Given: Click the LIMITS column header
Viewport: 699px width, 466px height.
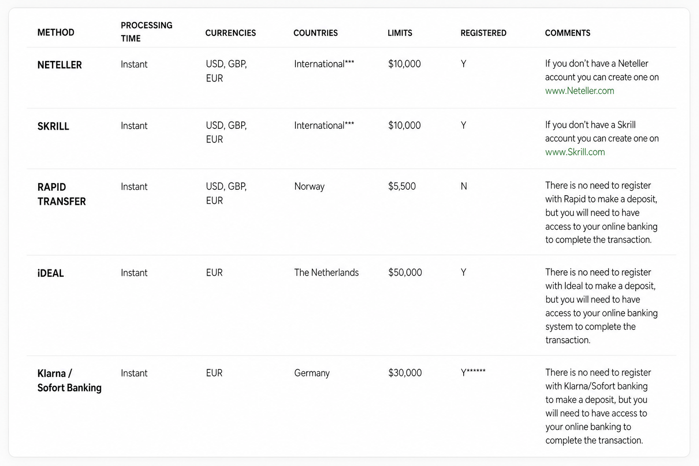Looking at the screenshot, I should click(400, 33).
